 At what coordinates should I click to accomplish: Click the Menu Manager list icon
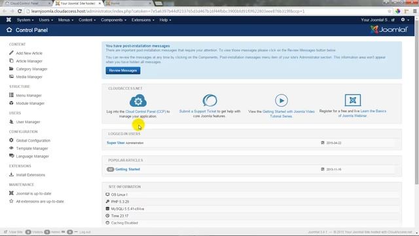[11, 95]
